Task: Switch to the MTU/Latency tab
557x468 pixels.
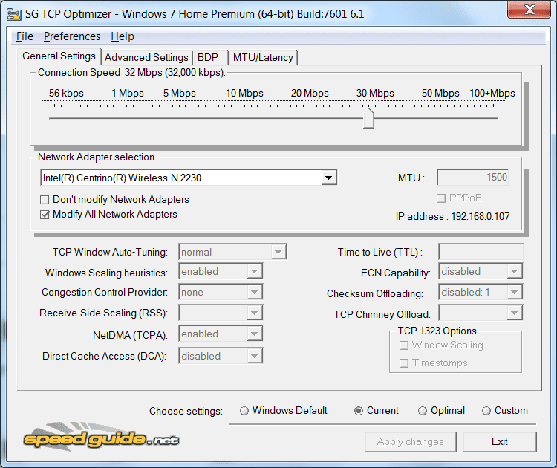Action: click(x=263, y=57)
